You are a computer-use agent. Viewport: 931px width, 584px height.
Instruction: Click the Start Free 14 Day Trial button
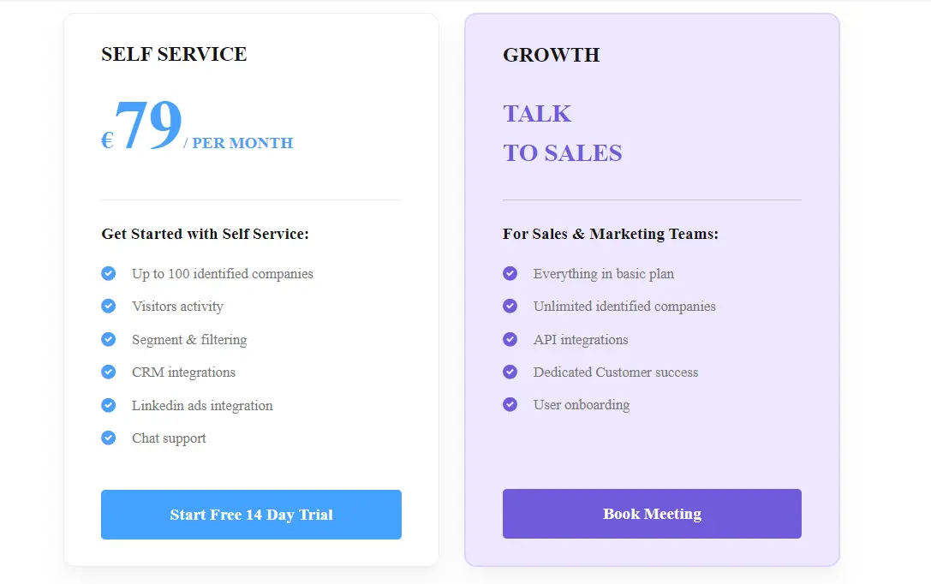[x=251, y=515]
